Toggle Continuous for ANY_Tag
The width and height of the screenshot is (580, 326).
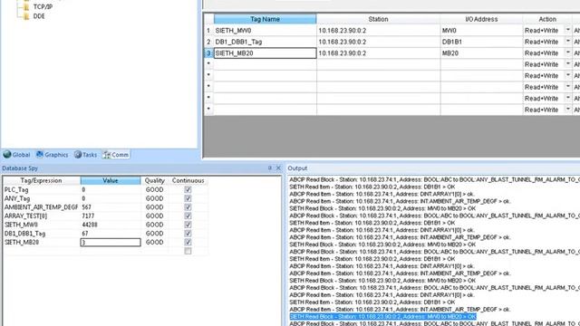point(188,198)
